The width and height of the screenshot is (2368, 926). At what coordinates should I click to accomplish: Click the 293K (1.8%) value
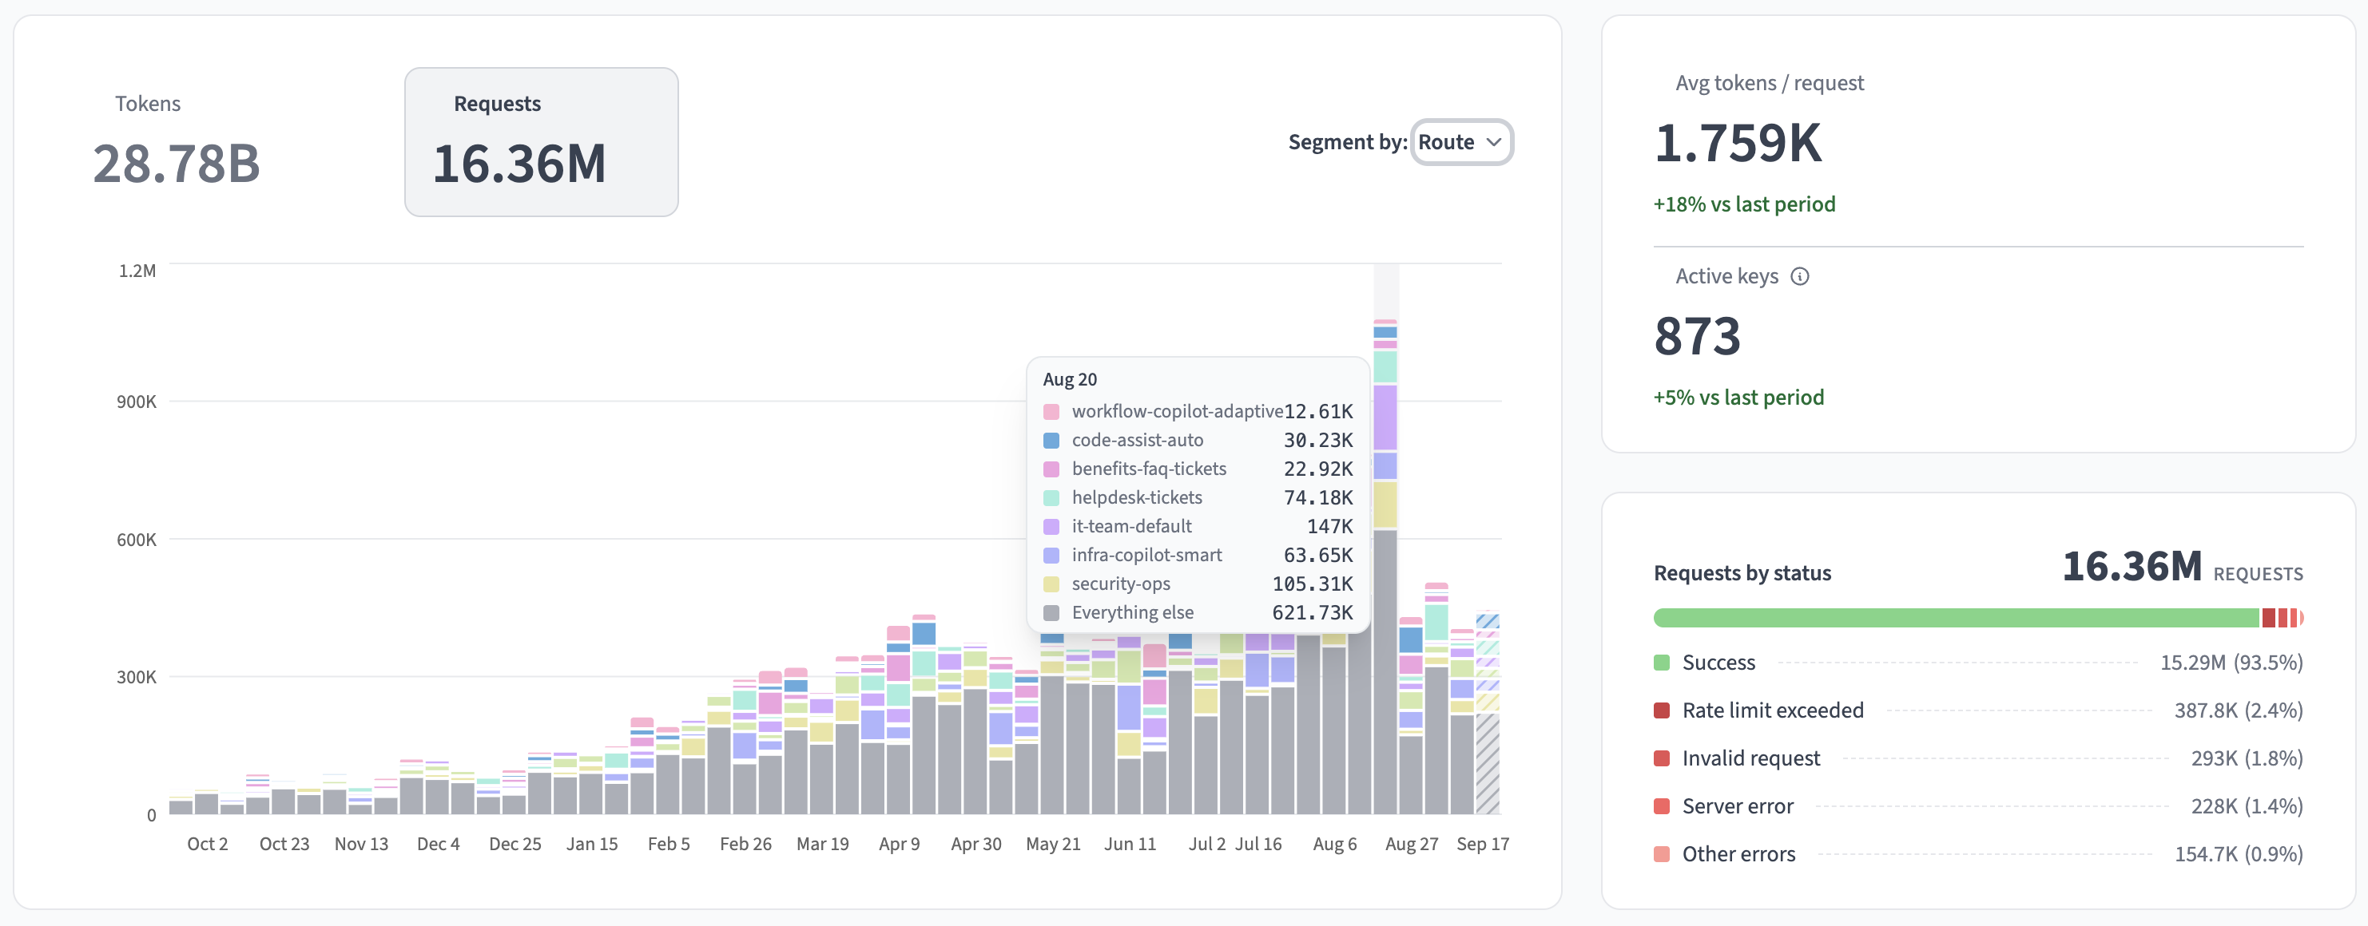point(2247,758)
